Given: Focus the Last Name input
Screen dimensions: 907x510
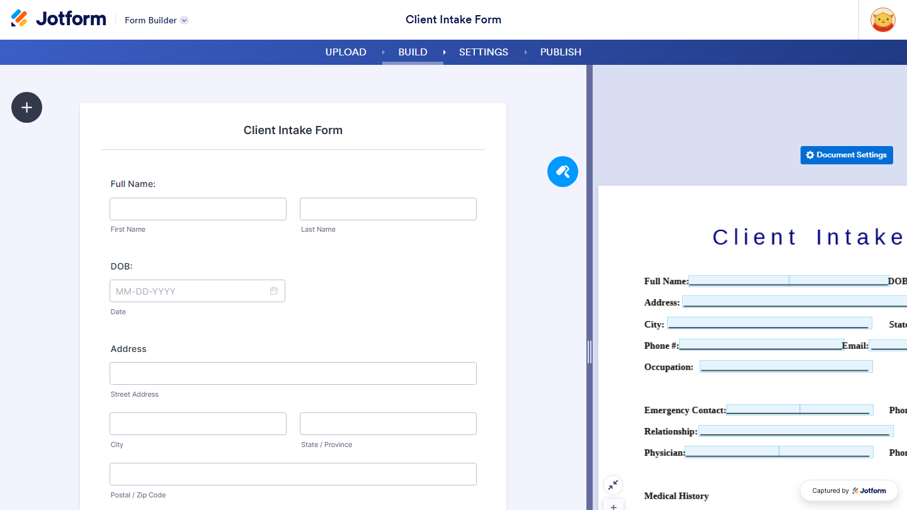Looking at the screenshot, I should [388, 209].
